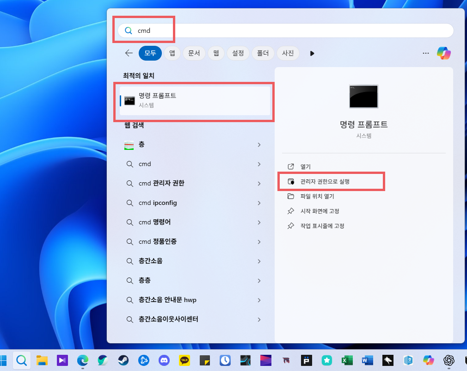Open Naver Whale browser from taskbar

coord(103,360)
